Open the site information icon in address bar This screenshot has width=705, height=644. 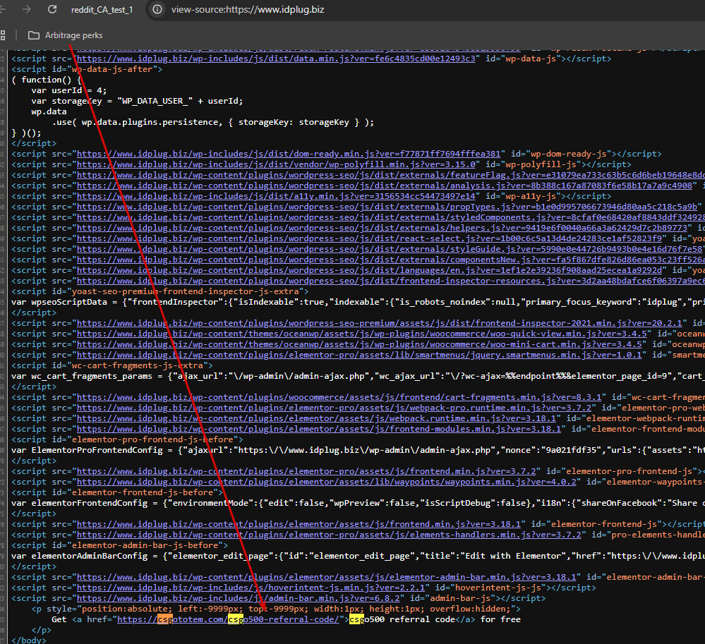pos(157,9)
